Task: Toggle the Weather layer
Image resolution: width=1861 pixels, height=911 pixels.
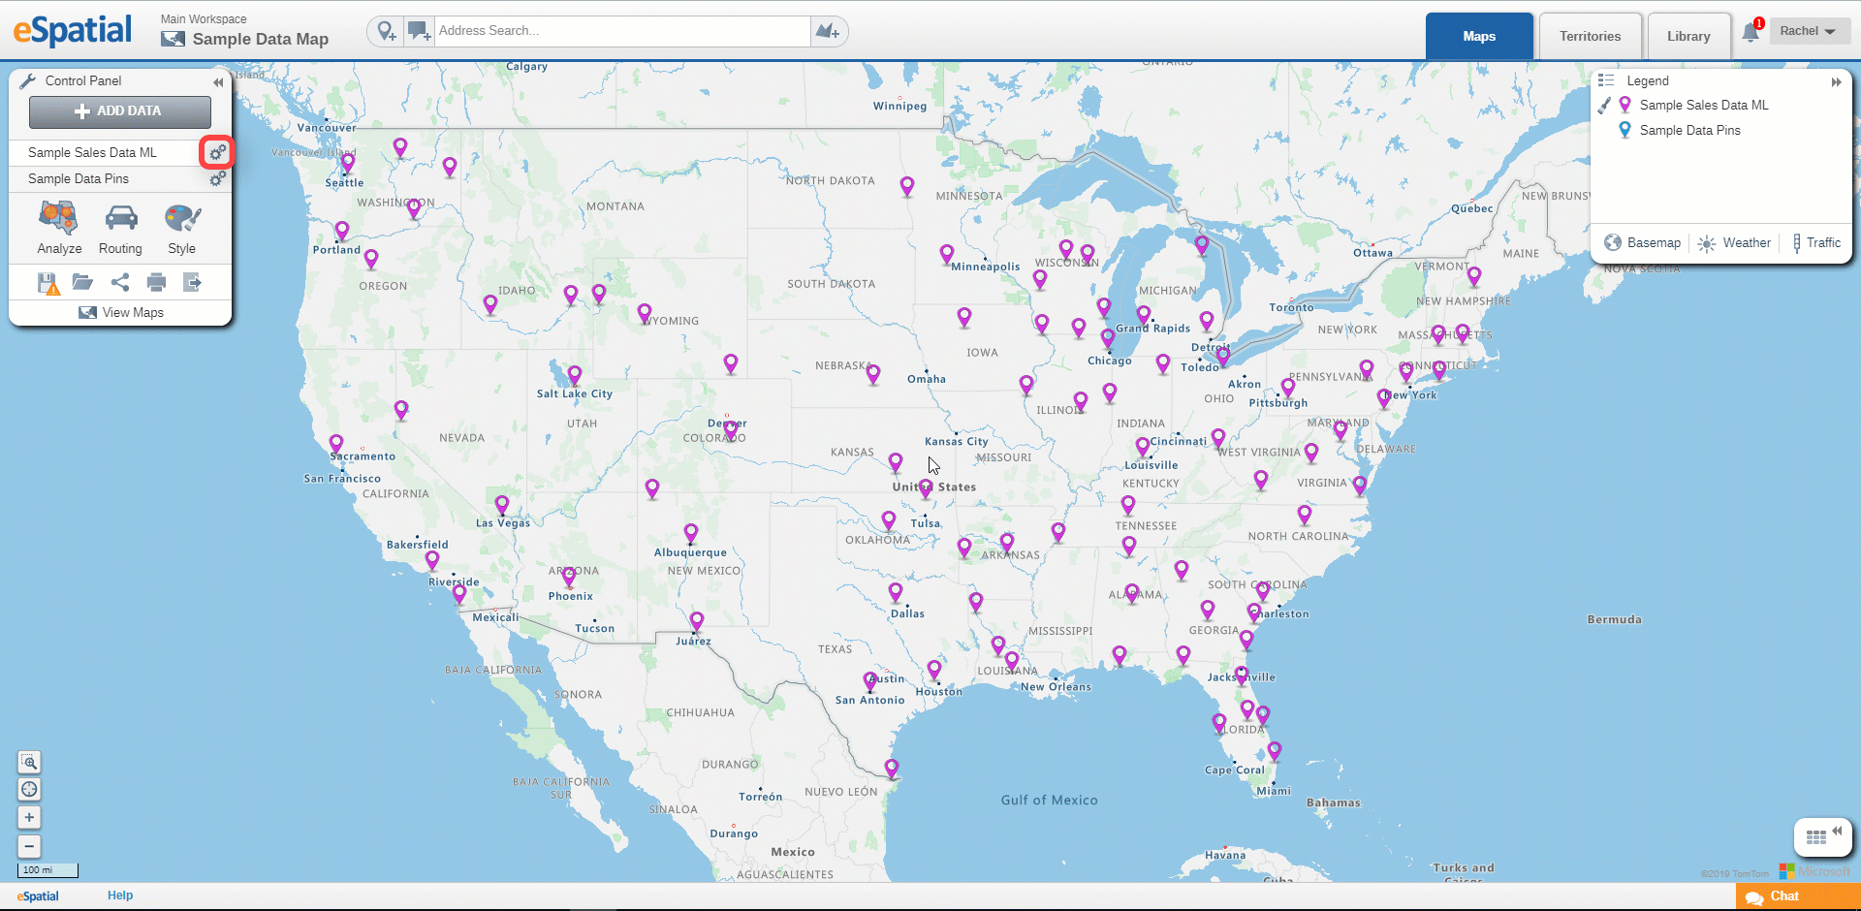Action: pos(1734,242)
